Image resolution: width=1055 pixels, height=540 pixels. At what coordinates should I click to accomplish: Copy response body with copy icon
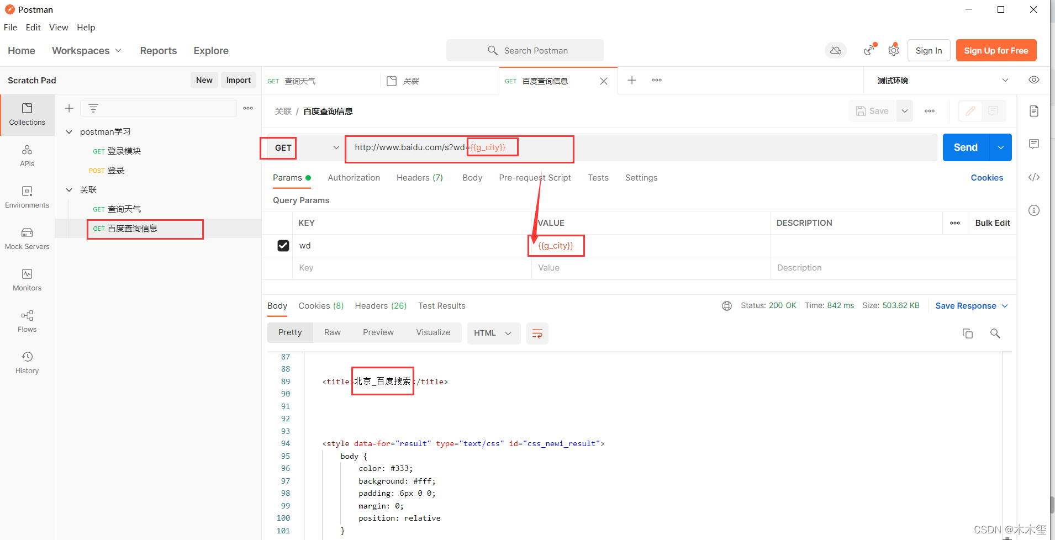tap(968, 333)
